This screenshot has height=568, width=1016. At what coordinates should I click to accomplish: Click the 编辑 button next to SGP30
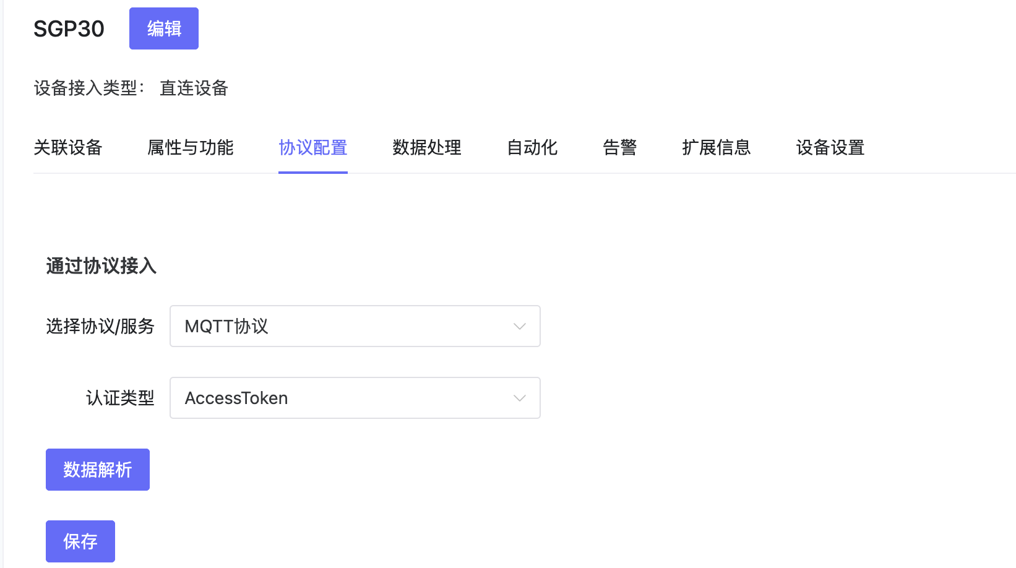click(x=163, y=28)
